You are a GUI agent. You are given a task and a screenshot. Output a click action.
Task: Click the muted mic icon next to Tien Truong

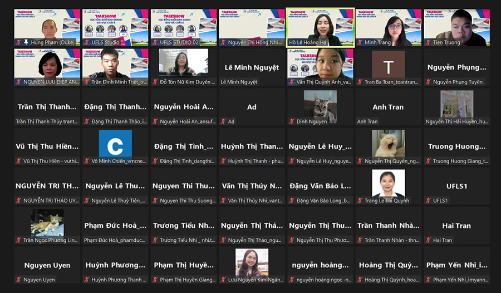click(428, 42)
